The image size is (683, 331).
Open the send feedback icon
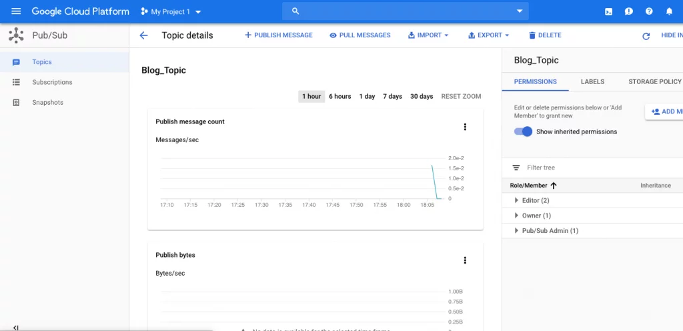(x=628, y=12)
